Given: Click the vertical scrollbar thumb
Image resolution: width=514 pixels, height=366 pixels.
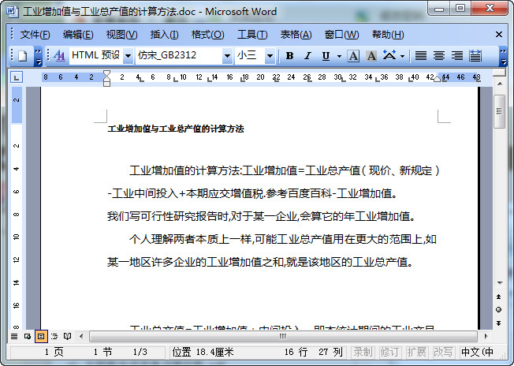Looking at the screenshot, I should 499,111.
